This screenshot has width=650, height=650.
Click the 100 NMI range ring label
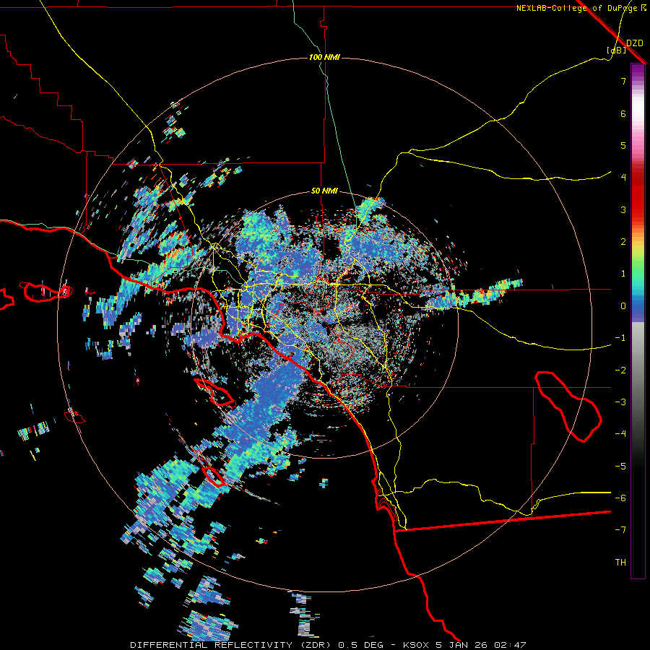coord(324,57)
